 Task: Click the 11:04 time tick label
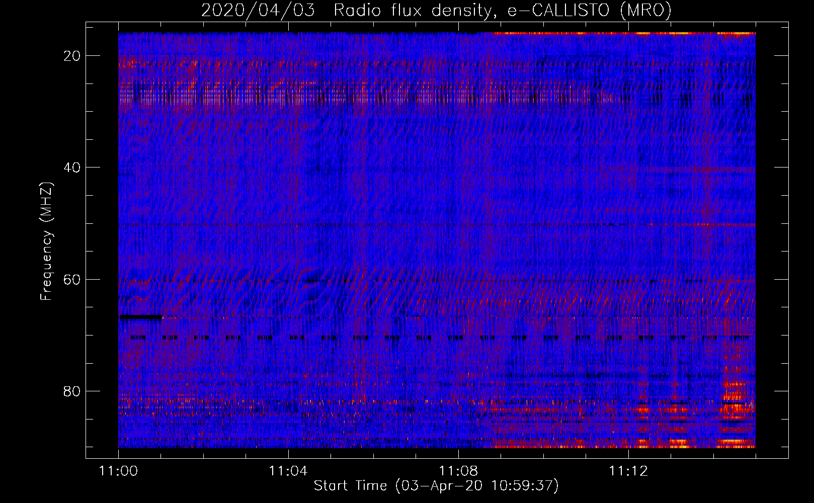[288, 471]
